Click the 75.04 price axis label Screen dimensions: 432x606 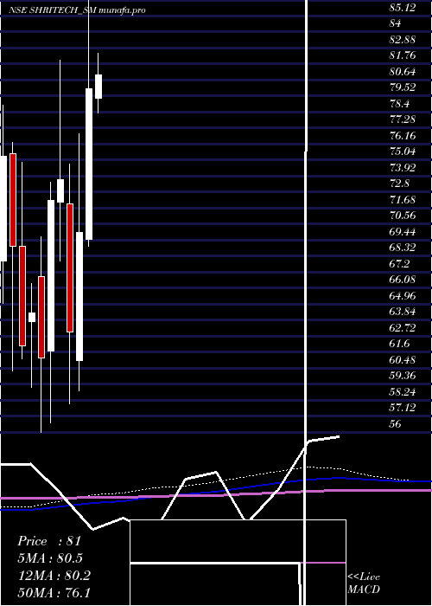click(x=402, y=151)
